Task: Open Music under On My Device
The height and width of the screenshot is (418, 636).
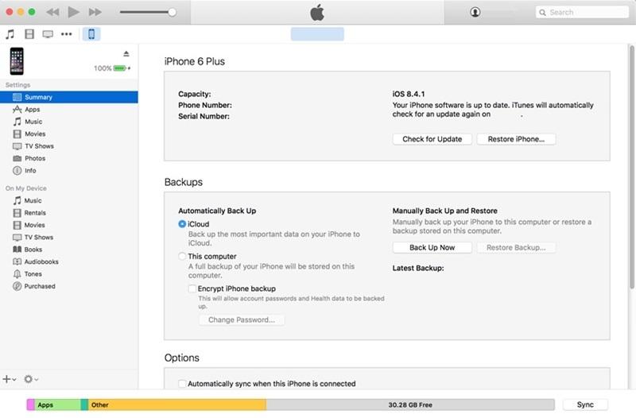Action: (x=69, y=200)
